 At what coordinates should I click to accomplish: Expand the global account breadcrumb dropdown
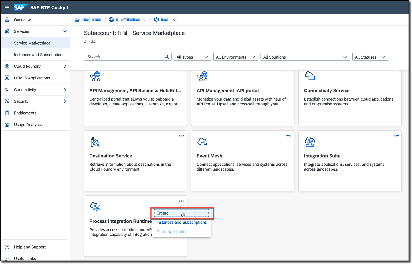tap(145, 20)
